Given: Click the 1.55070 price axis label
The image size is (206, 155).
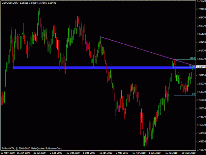Looking at the screenshot, I should coord(201,84).
